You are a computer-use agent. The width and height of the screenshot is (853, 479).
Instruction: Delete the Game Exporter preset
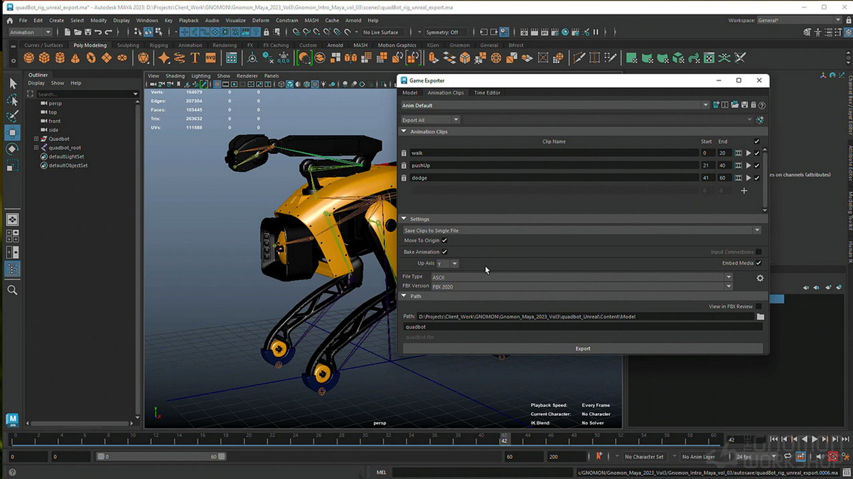click(753, 105)
